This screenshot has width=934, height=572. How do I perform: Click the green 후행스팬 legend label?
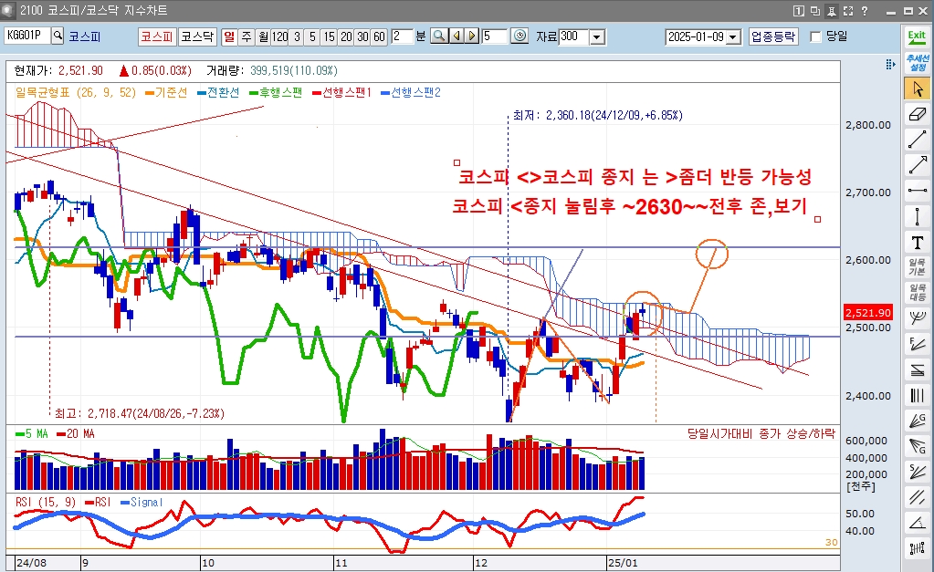click(x=276, y=92)
